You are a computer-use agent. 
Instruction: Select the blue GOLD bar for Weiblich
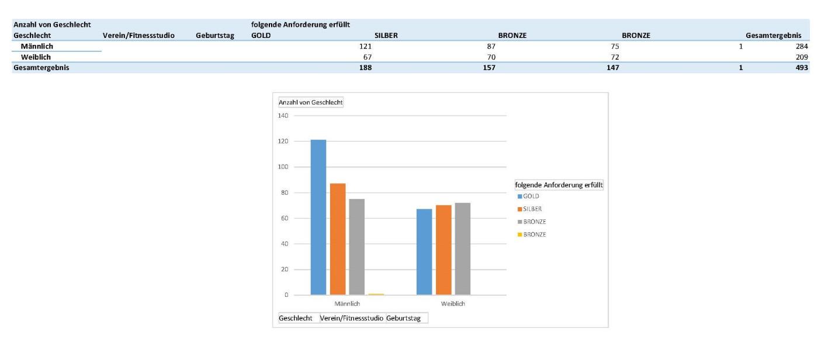pos(424,251)
